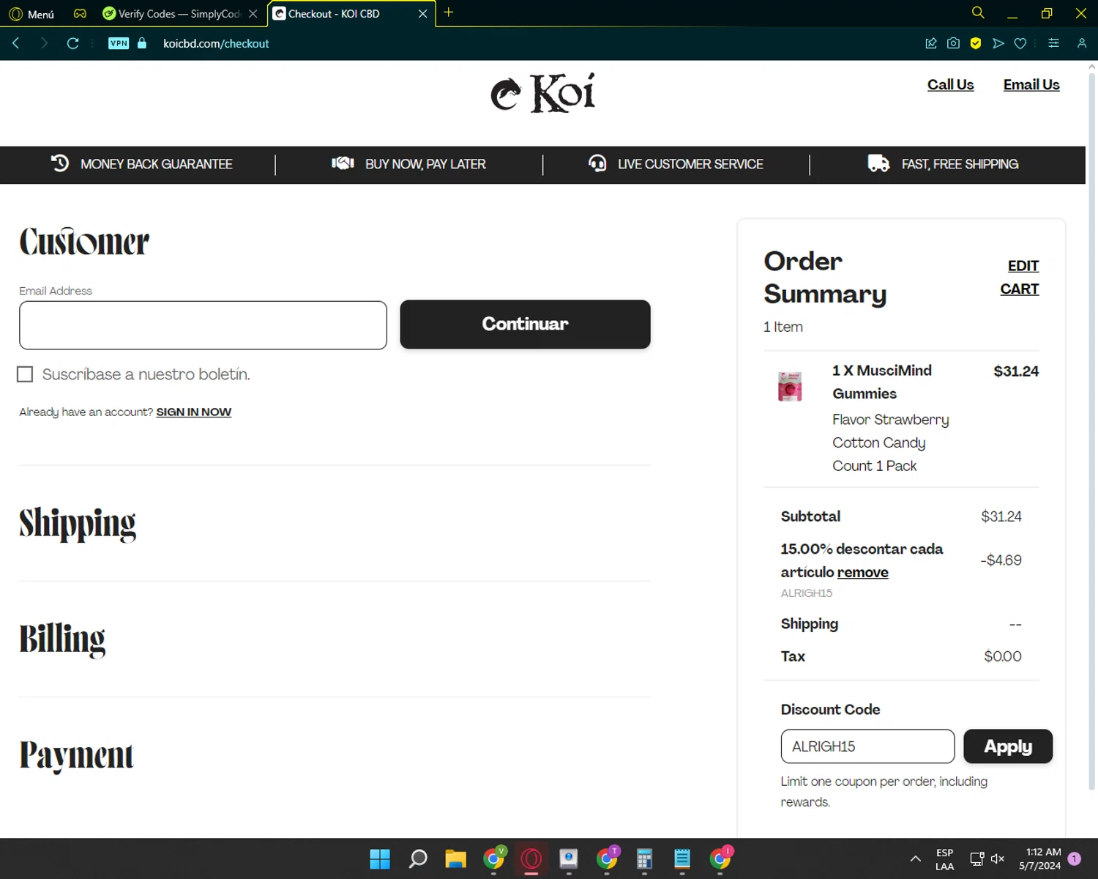
Task: Click the Money Back Guarantee clock icon
Action: (x=60, y=163)
